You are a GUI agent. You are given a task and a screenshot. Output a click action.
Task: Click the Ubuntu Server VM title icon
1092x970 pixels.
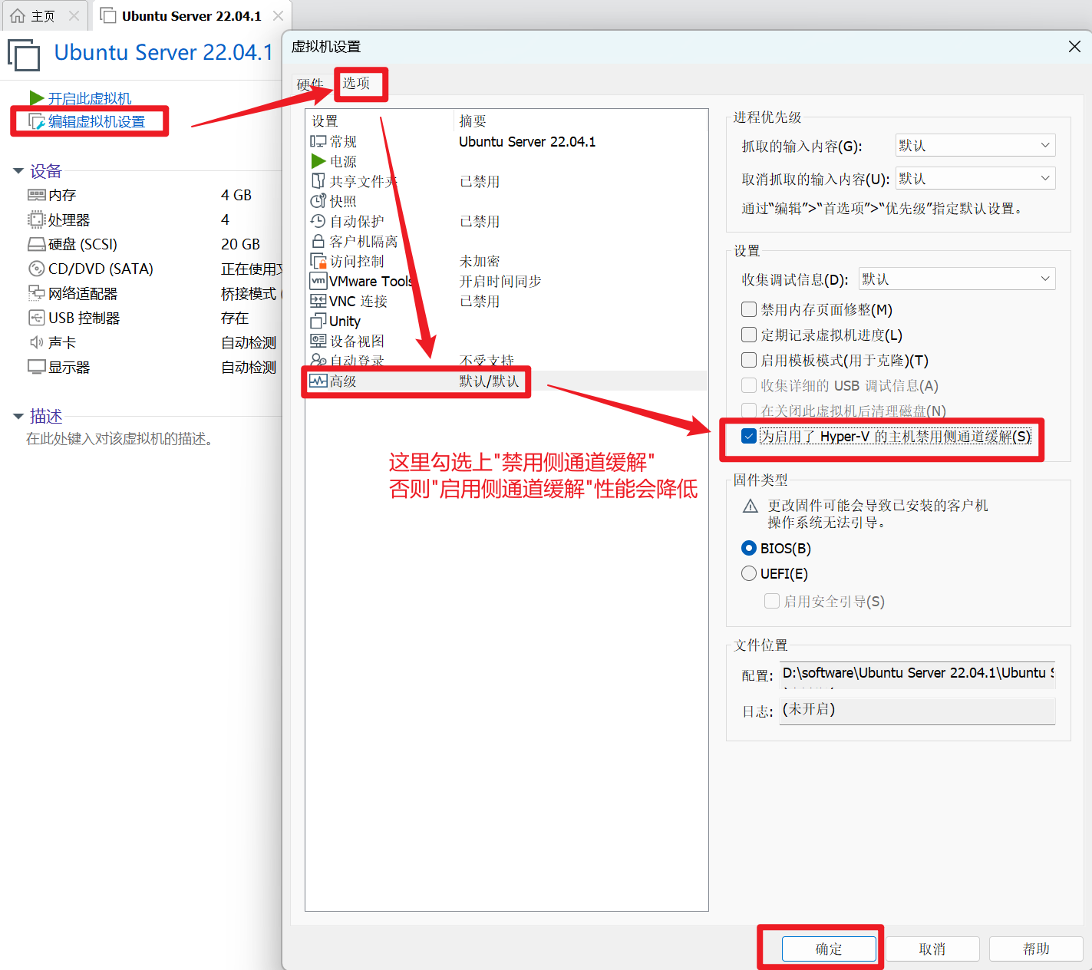(x=24, y=56)
